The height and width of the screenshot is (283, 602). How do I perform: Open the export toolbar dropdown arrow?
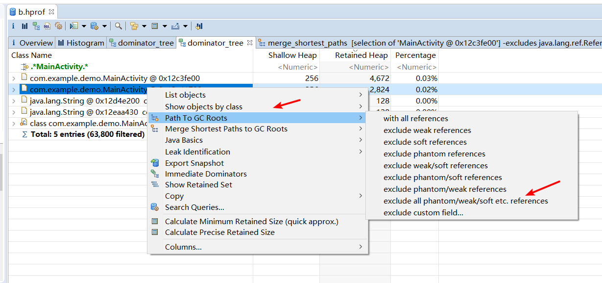click(186, 26)
